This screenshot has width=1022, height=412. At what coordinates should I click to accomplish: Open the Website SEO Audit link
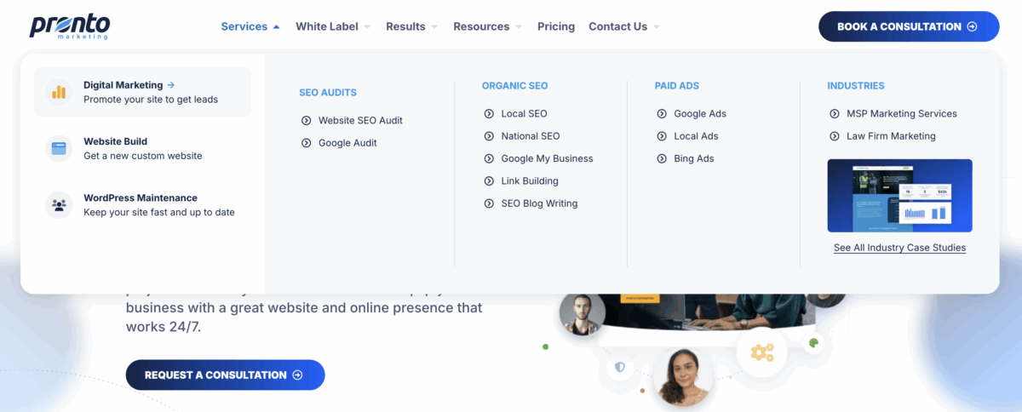coord(360,121)
